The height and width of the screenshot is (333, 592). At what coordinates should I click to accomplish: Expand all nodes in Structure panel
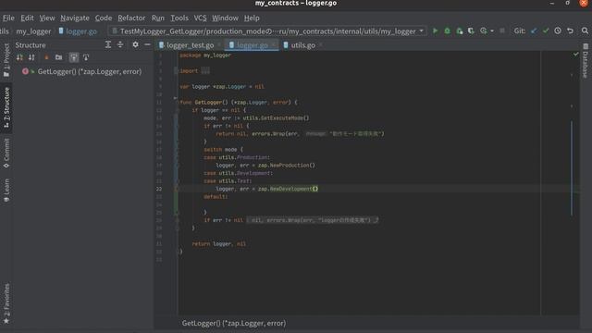tap(108, 44)
